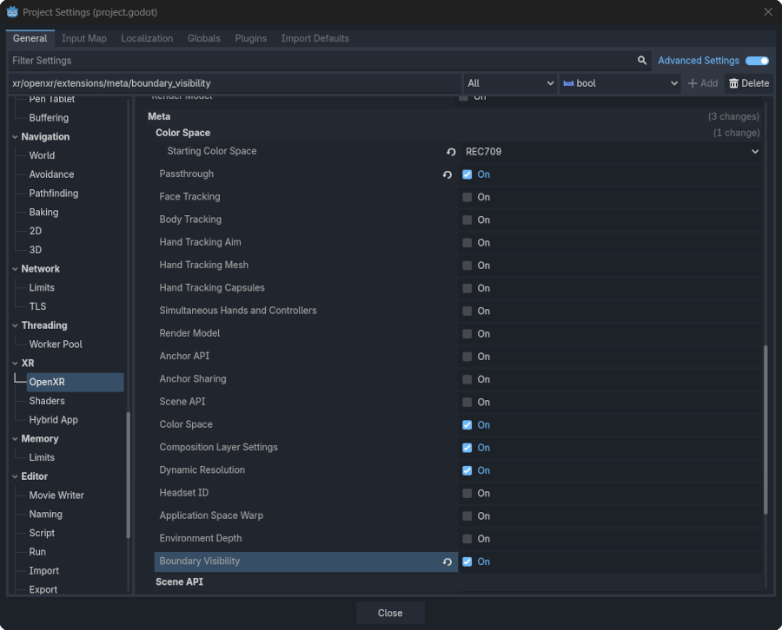Reset Starting Color Space with revert icon
Viewport: 782px width, 630px height.
[x=451, y=152]
